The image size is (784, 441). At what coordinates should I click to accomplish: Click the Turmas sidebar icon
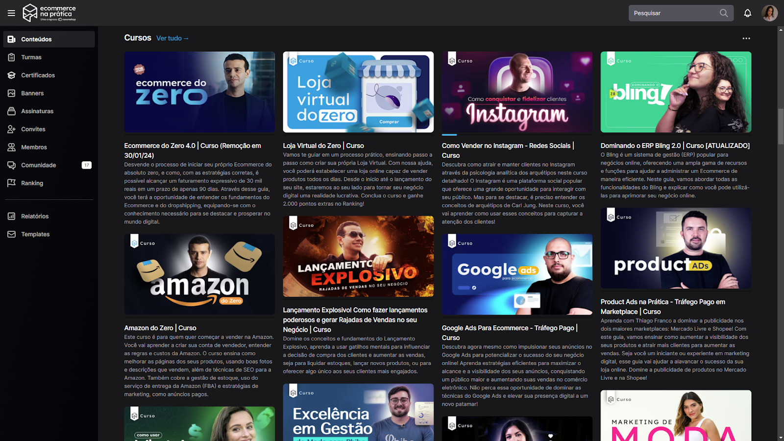pyautogui.click(x=12, y=57)
